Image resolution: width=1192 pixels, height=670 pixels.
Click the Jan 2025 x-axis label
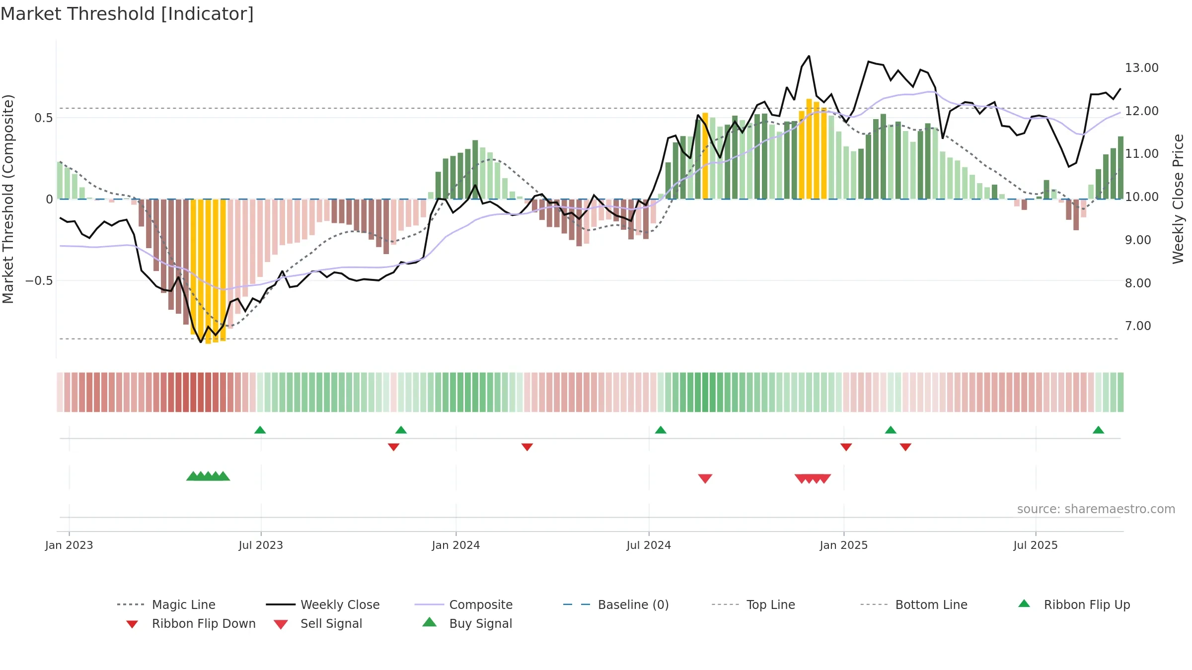844,545
